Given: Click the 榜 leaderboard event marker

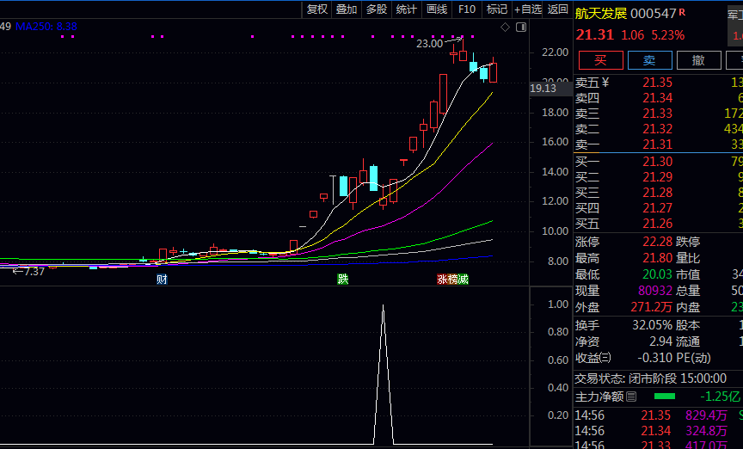Looking at the screenshot, I should pos(453,280).
